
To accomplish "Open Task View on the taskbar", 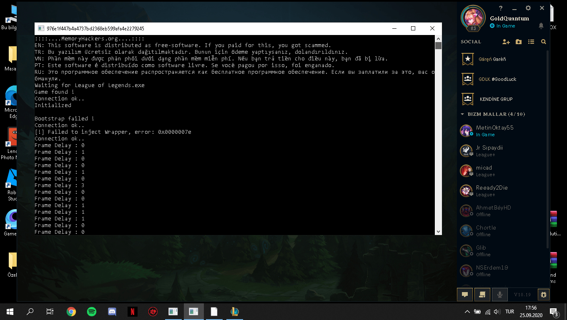I will point(50,312).
